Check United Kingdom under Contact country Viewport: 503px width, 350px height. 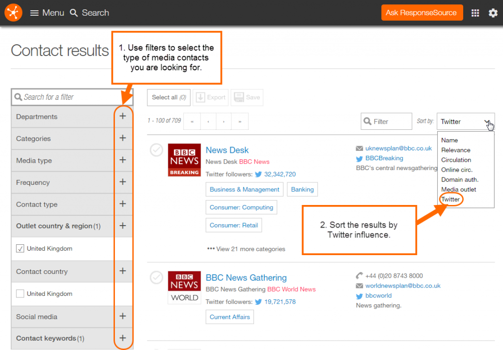pos(20,293)
